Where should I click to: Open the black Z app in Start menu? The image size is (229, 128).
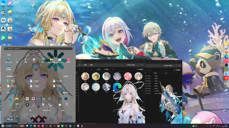(27, 105)
